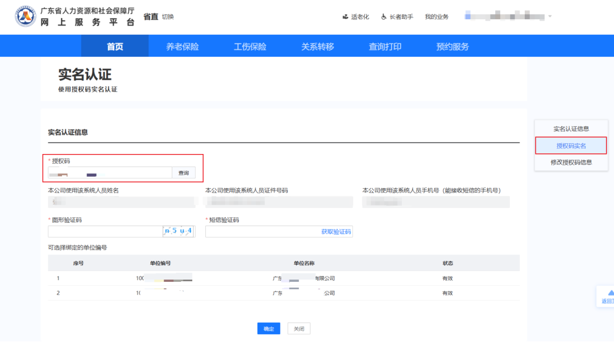Click the 切换 link beside 省直
The image size is (614, 354).
(x=169, y=16)
